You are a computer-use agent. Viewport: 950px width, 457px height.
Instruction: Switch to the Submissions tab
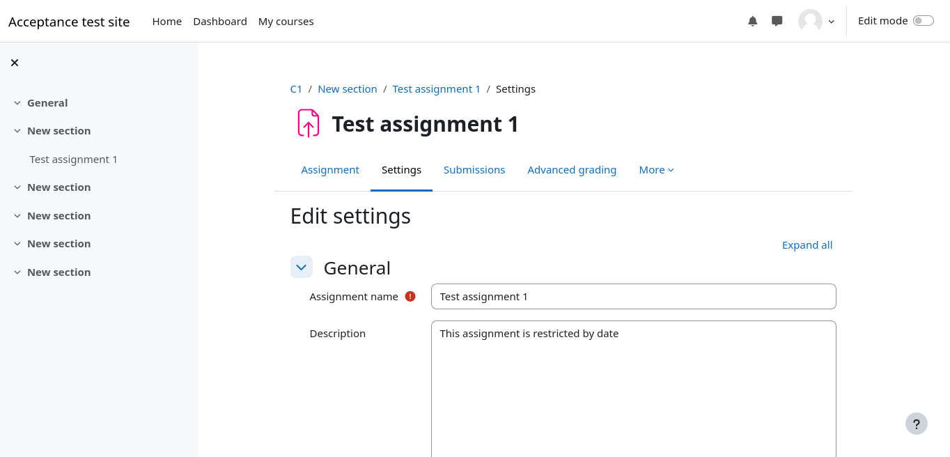[x=474, y=170]
